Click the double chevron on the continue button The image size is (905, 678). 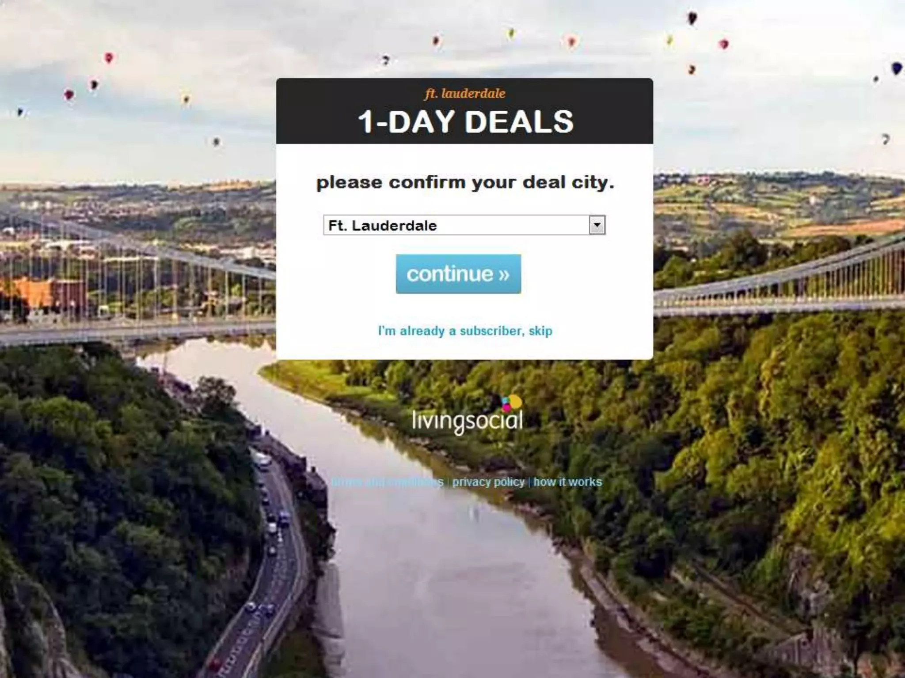click(504, 275)
